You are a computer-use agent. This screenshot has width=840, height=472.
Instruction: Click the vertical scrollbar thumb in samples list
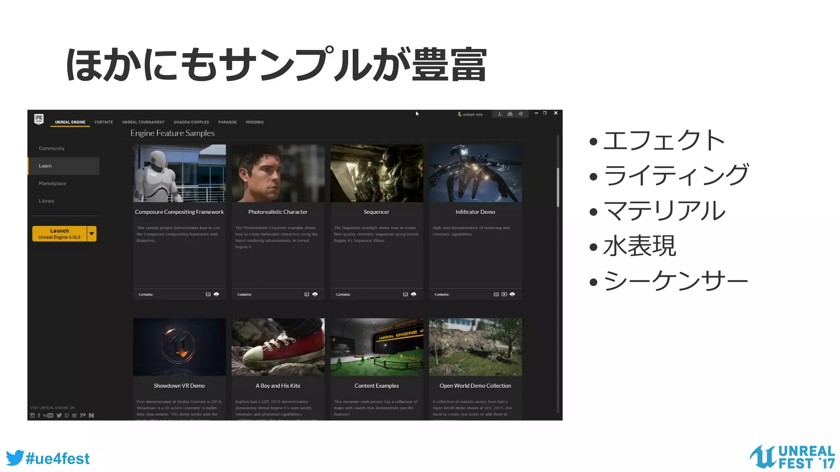[x=558, y=187]
